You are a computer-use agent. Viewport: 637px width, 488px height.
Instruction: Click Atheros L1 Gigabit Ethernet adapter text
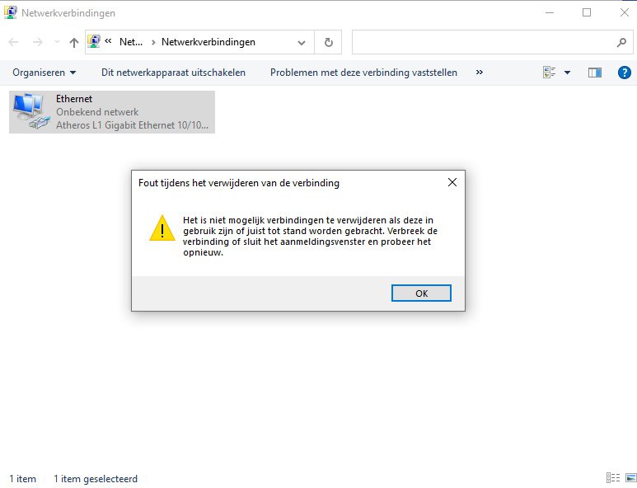132,125
